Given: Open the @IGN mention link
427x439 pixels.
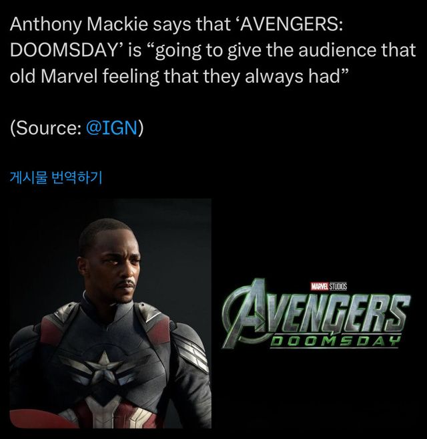Looking at the screenshot, I should tap(112, 128).
